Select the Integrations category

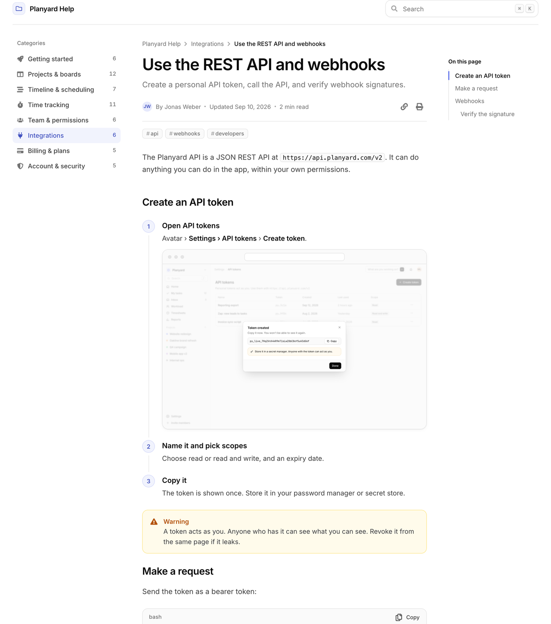[x=67, y=135]
